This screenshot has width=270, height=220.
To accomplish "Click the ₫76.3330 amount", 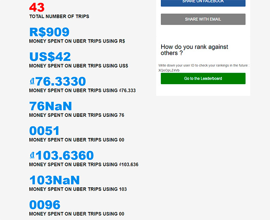I will click(x=58, y=81).
